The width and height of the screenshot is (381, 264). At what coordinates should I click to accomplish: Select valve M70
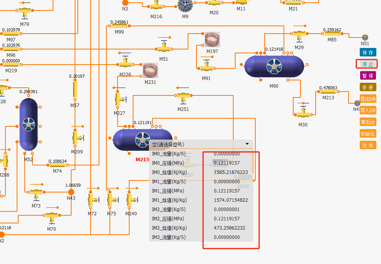(52, 218)
